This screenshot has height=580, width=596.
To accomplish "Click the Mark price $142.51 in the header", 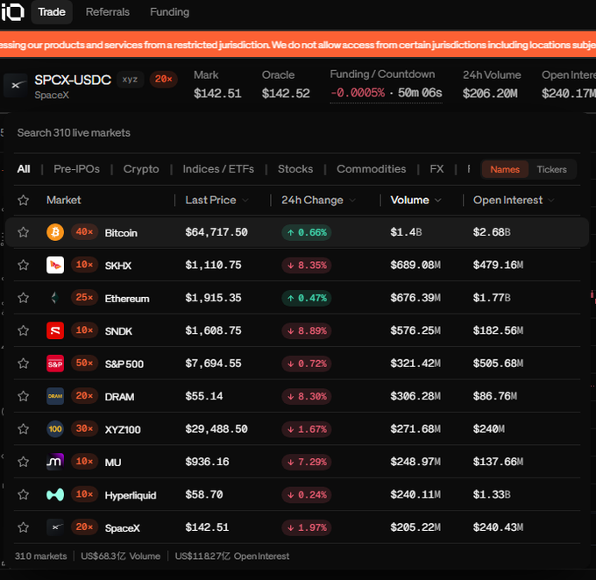I will [x=217, y=93].
